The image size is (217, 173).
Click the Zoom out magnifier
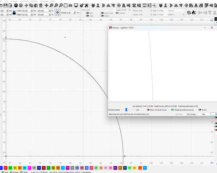tap(61, 6)
